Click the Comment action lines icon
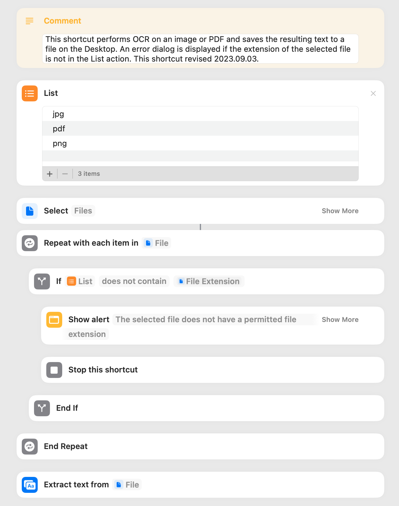 (29, 21)
